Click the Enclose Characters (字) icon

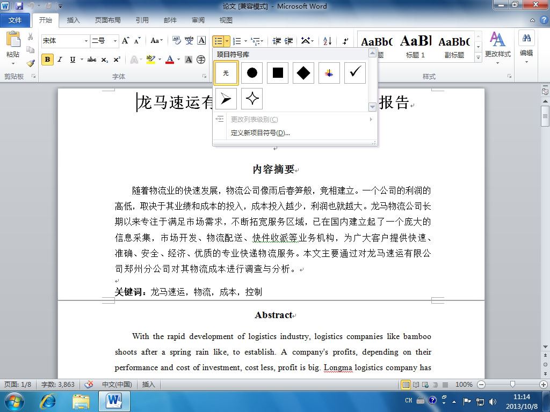tap(201, 60)
